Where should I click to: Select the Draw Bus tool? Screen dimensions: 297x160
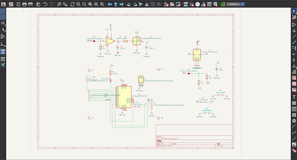[294, 42]
